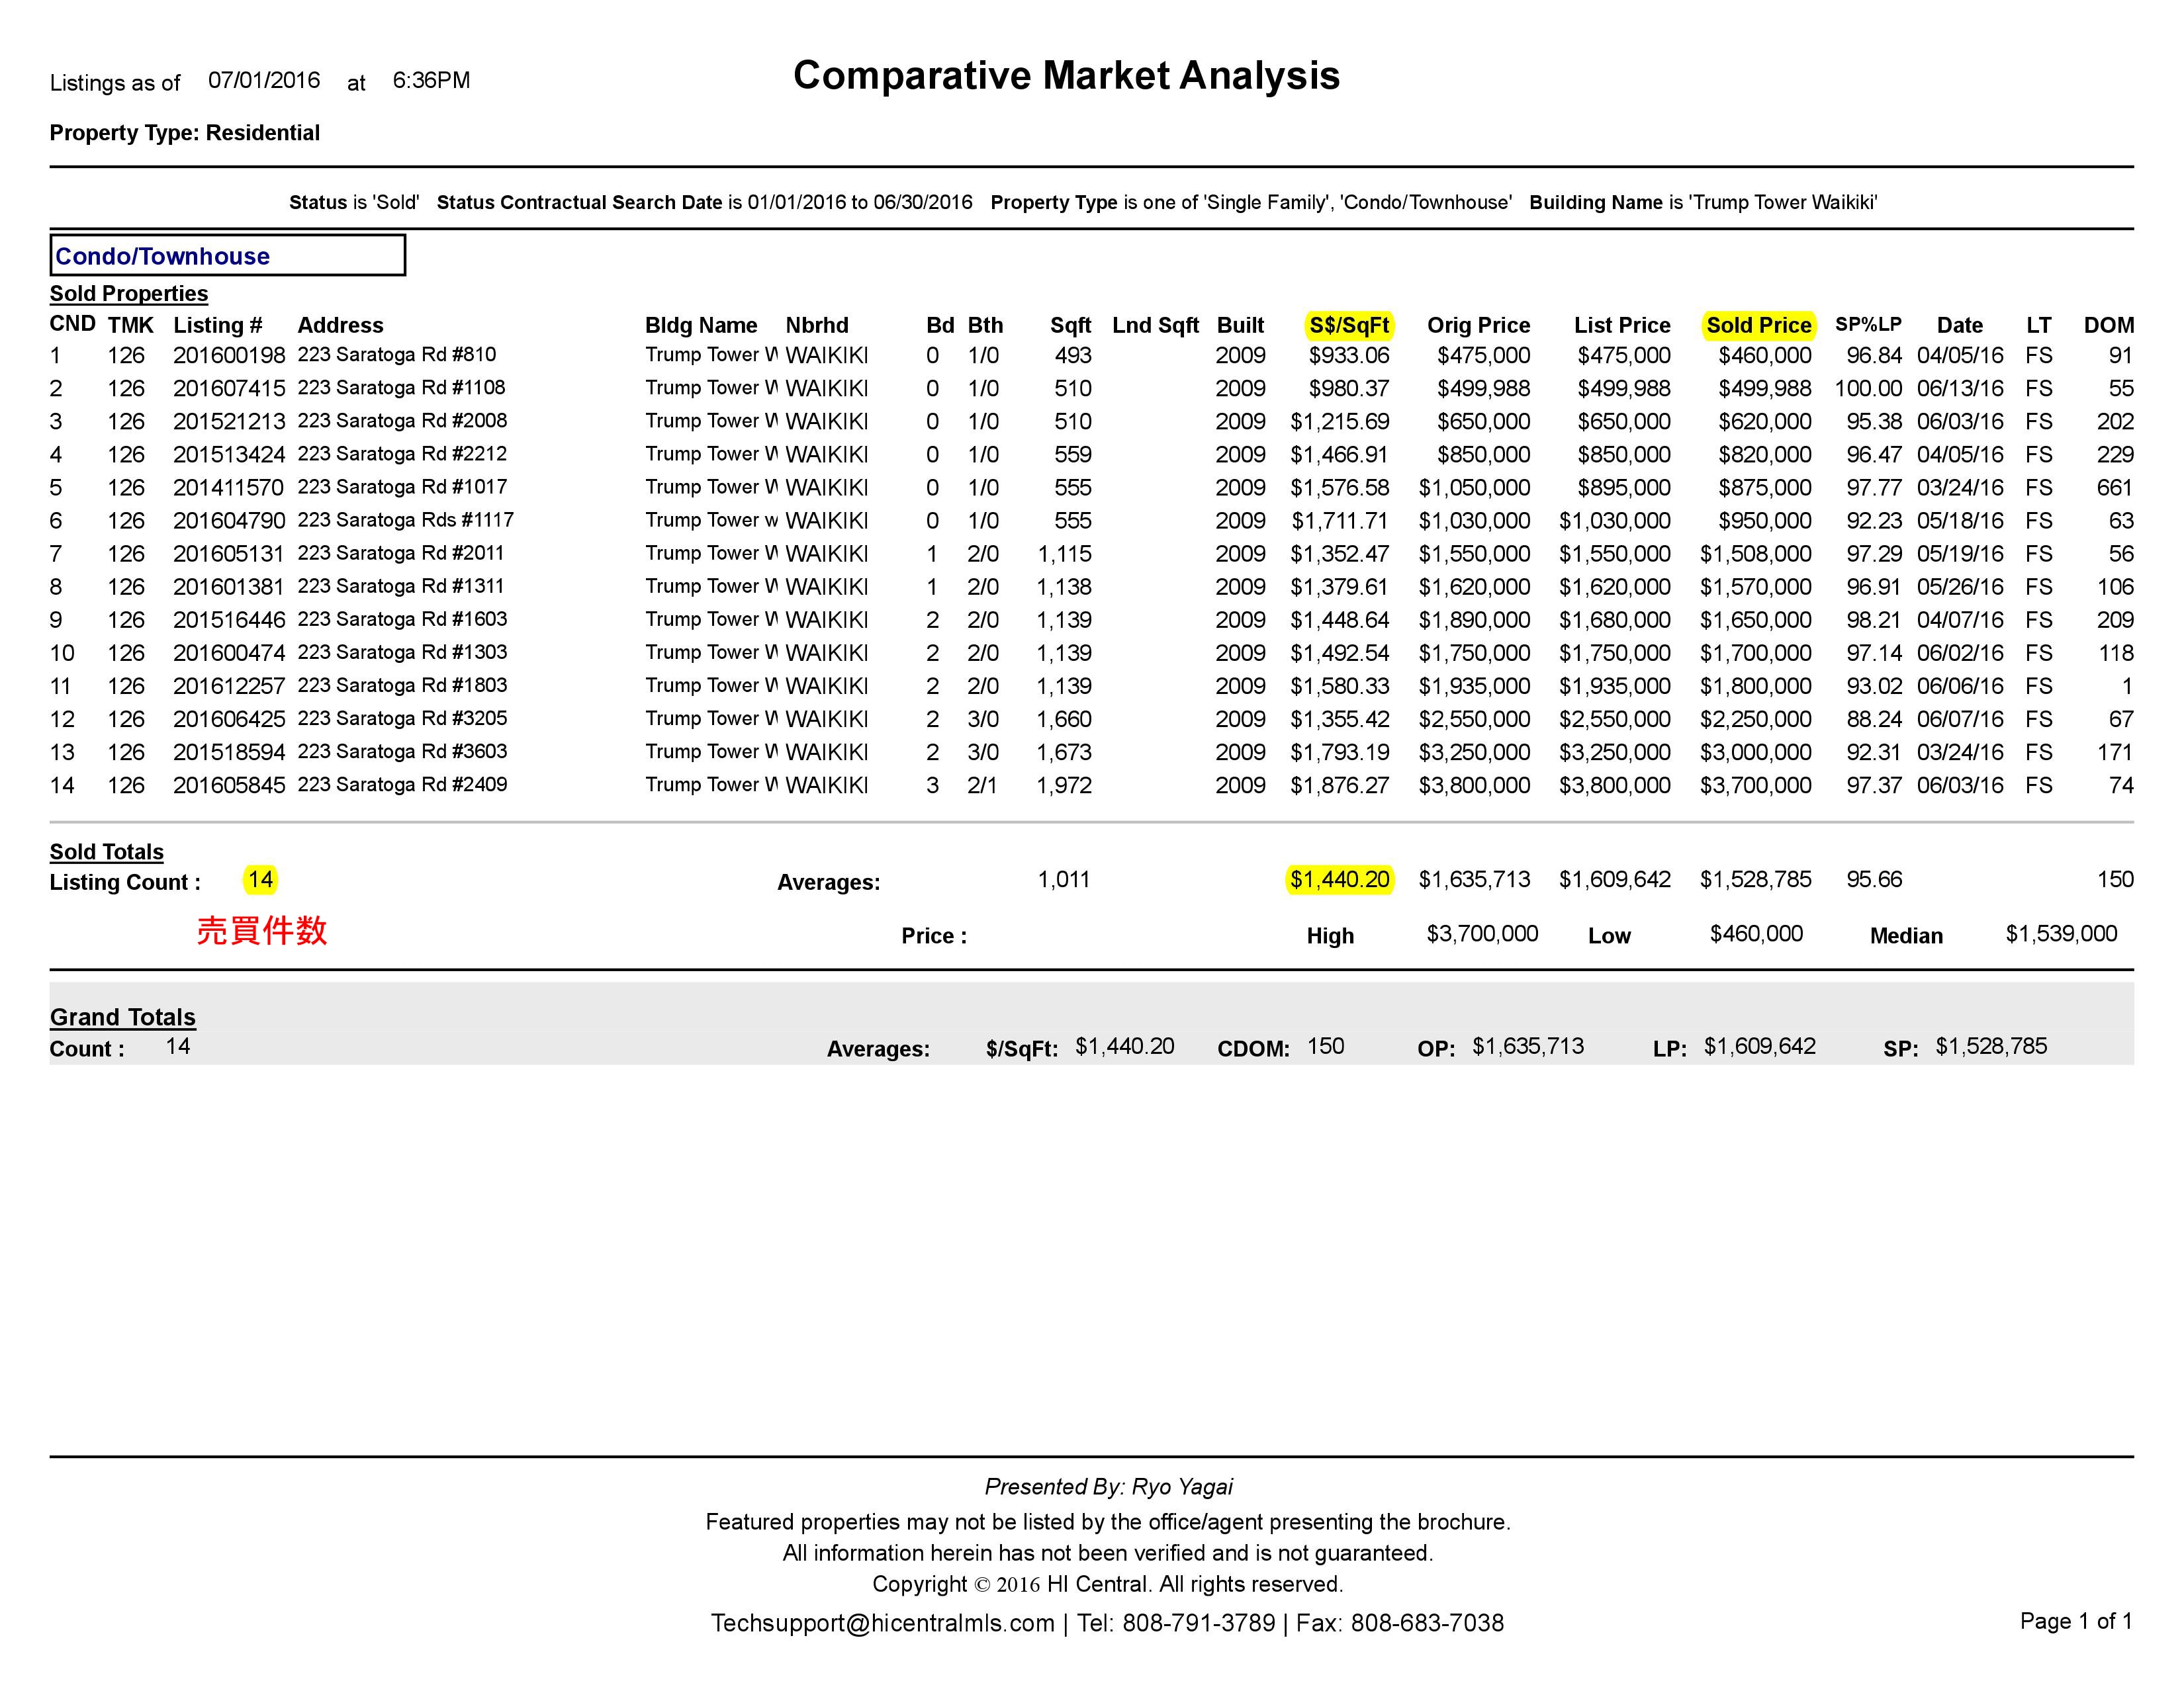Click the listing date 07/01/2016
Screen dimensions: 2184x1687
click(264, 80)
